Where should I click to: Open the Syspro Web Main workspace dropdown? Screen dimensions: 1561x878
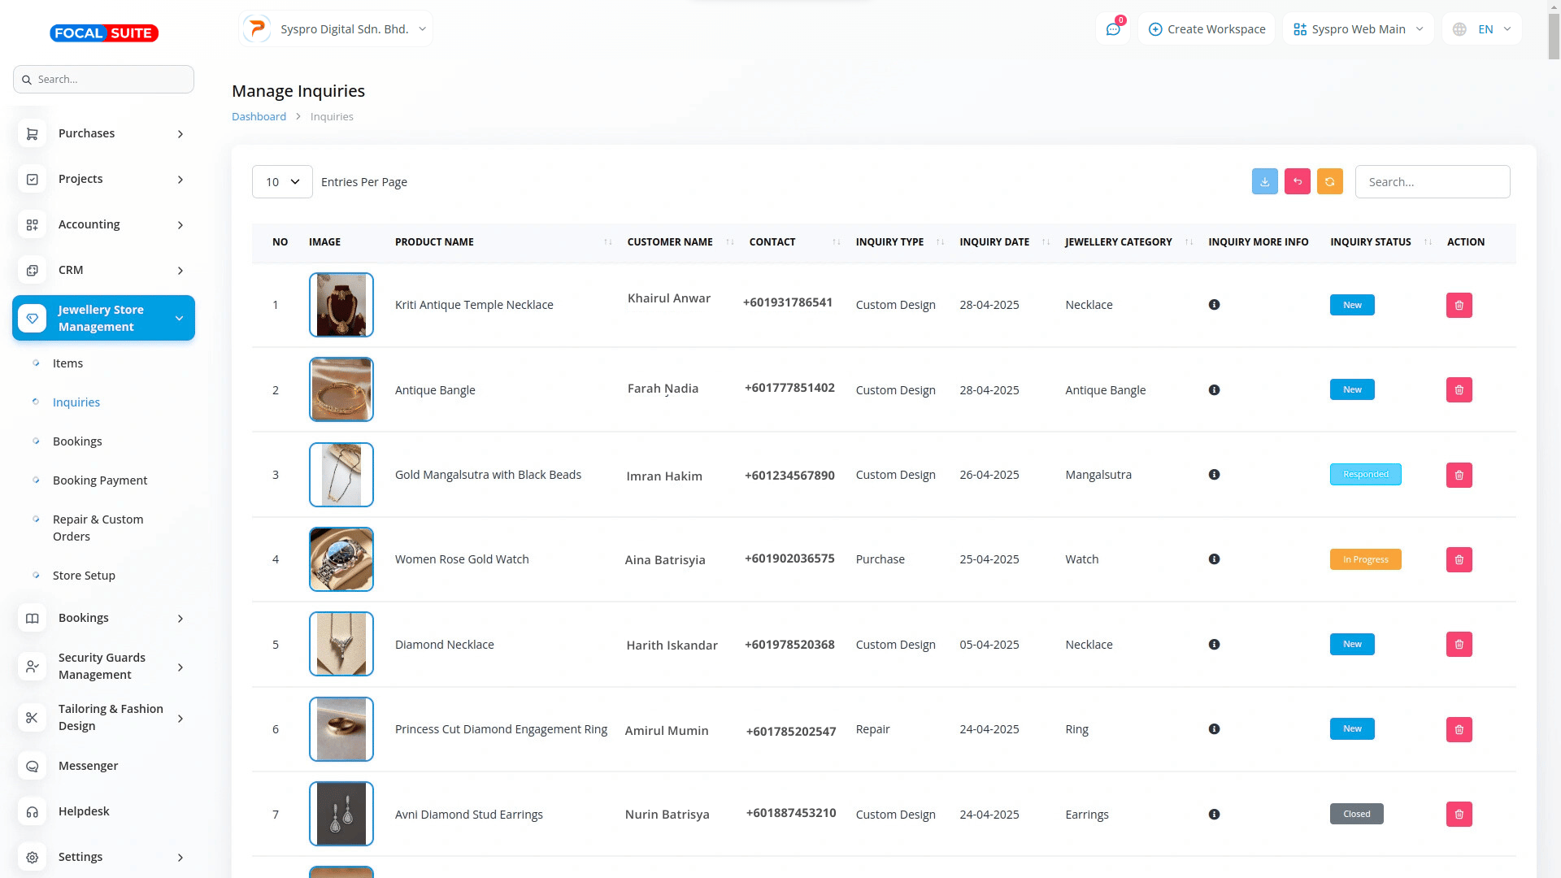1358,29
